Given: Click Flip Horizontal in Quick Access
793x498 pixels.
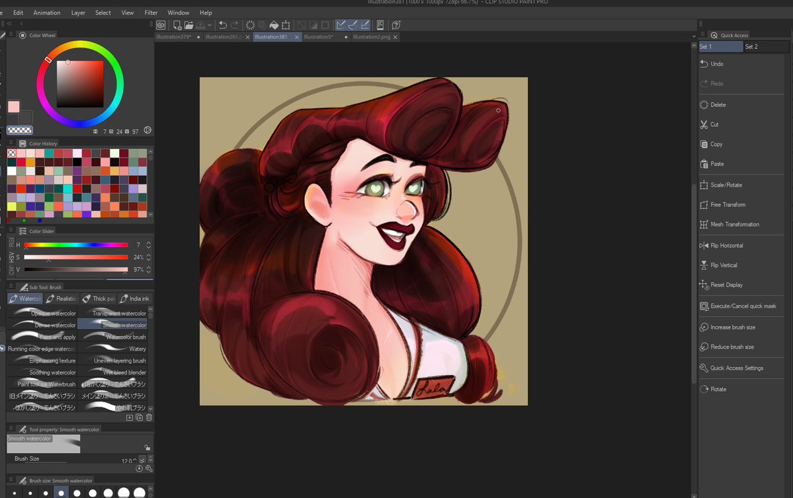Looking at the screenshot, I should click(x=741, y=245).
